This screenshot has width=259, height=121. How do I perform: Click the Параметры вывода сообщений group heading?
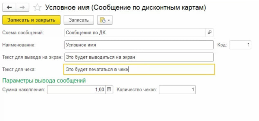point(44,81)
